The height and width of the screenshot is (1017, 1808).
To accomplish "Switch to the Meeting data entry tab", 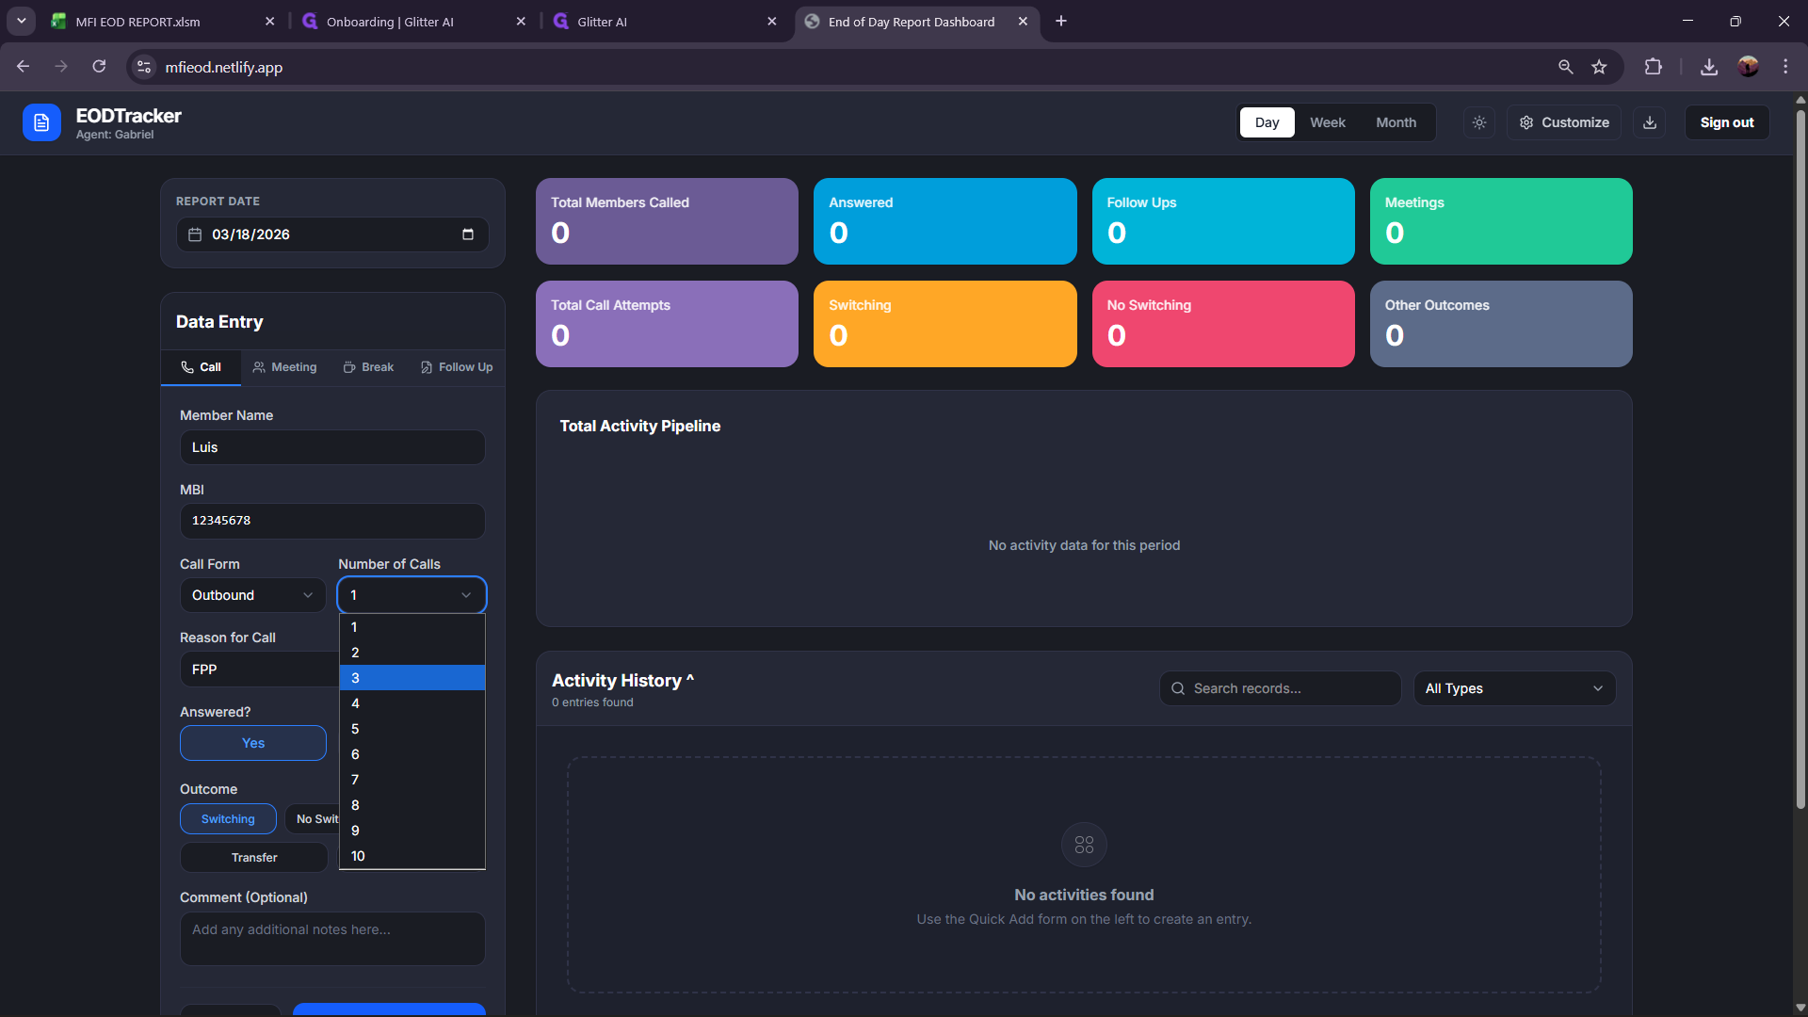I will pos(285,367).
